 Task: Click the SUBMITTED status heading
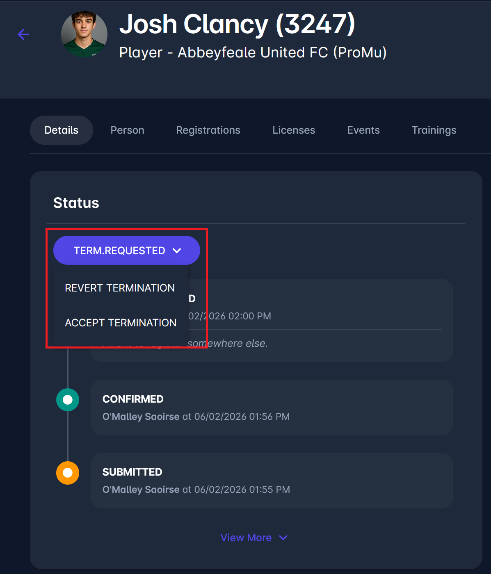pyautogui.click(x=132, y=472)
